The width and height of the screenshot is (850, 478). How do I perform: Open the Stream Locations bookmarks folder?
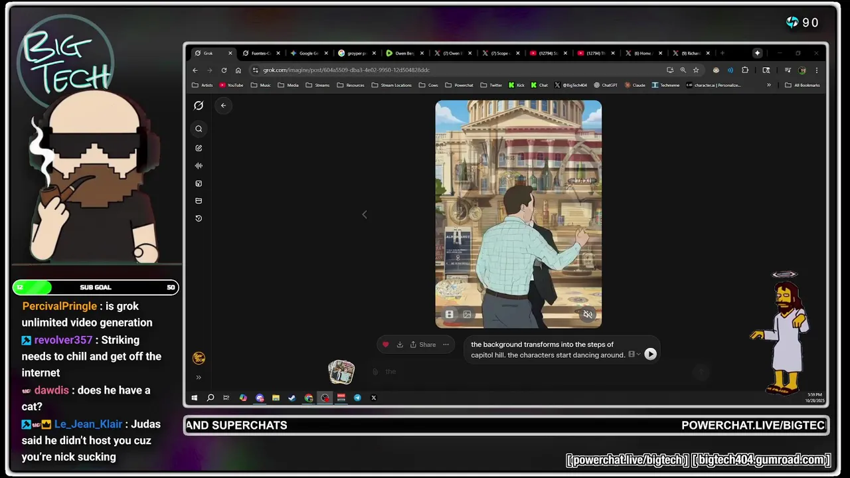(391, 85)
